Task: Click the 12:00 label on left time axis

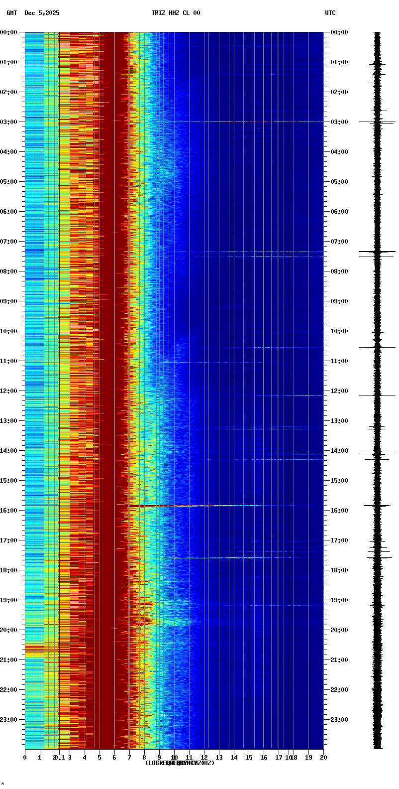Action: click(x=8, y=391)
